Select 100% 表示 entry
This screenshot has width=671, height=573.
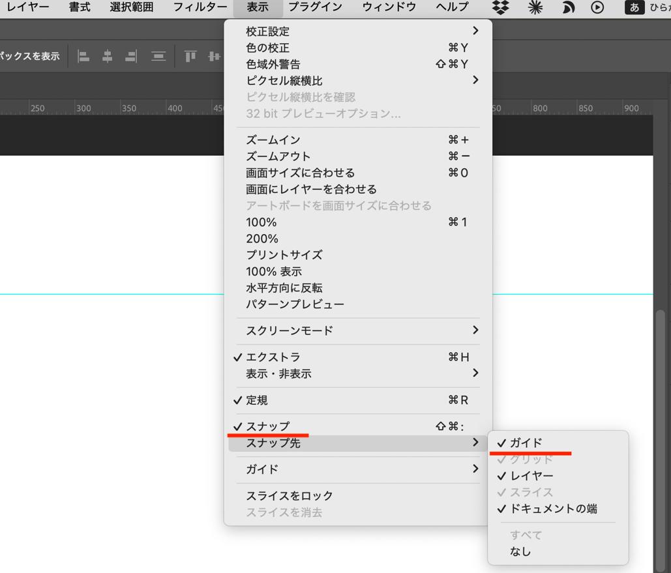point(358,271)
